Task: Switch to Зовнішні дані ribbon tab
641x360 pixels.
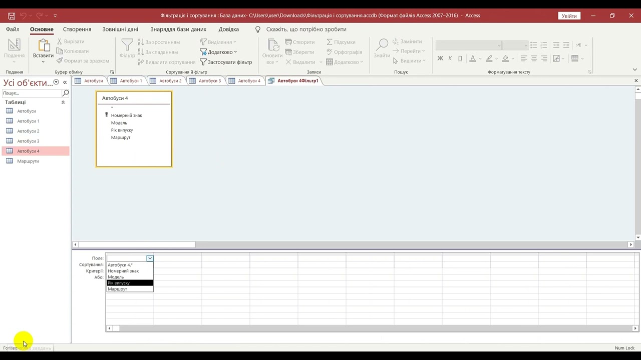Action: click(120, 29)
